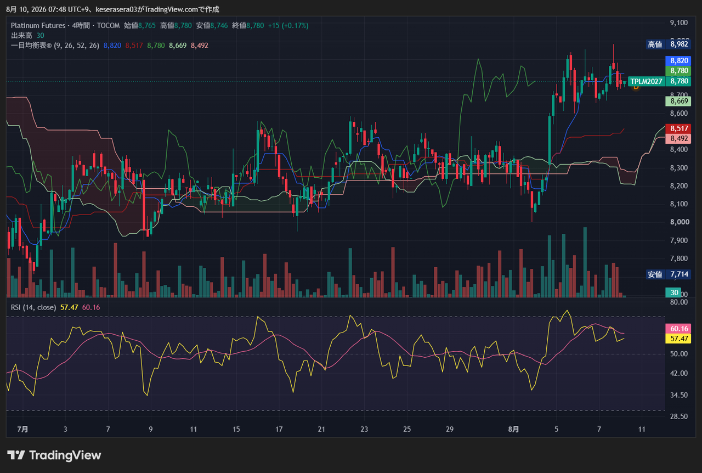
Task: Click the blue 8,820 price-axis label
Action: coord(679,61)
